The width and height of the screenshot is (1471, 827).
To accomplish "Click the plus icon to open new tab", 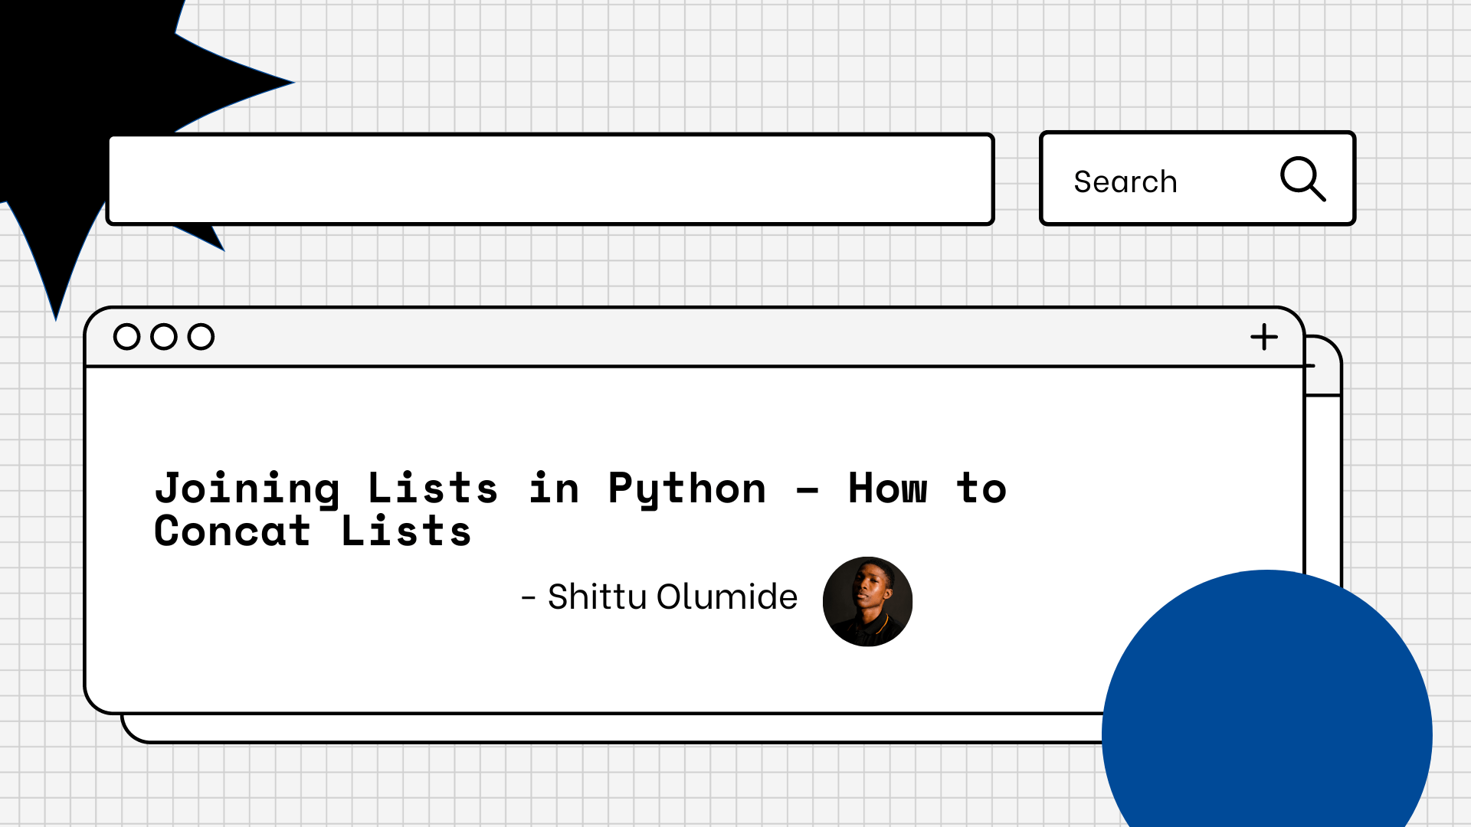I will tap(1264, 335).
